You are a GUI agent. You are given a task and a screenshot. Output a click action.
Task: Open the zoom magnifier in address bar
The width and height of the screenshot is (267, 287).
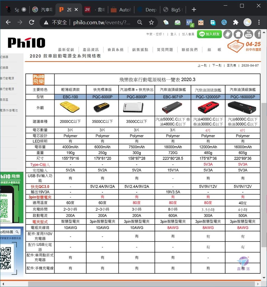[x=140, y=22]
